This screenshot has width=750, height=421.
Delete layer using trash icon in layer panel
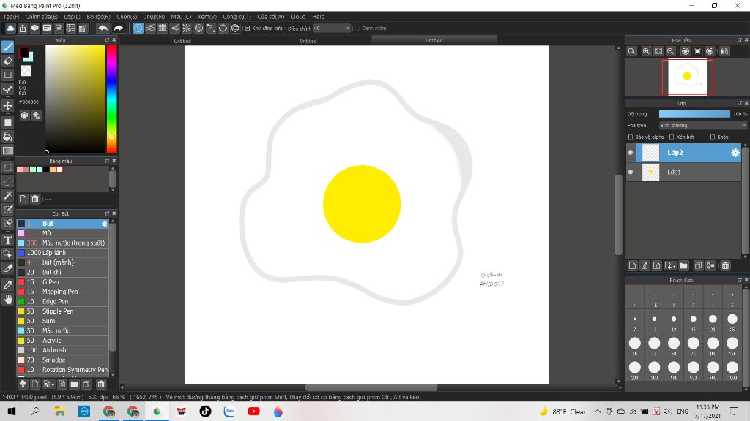coord(725,265)
